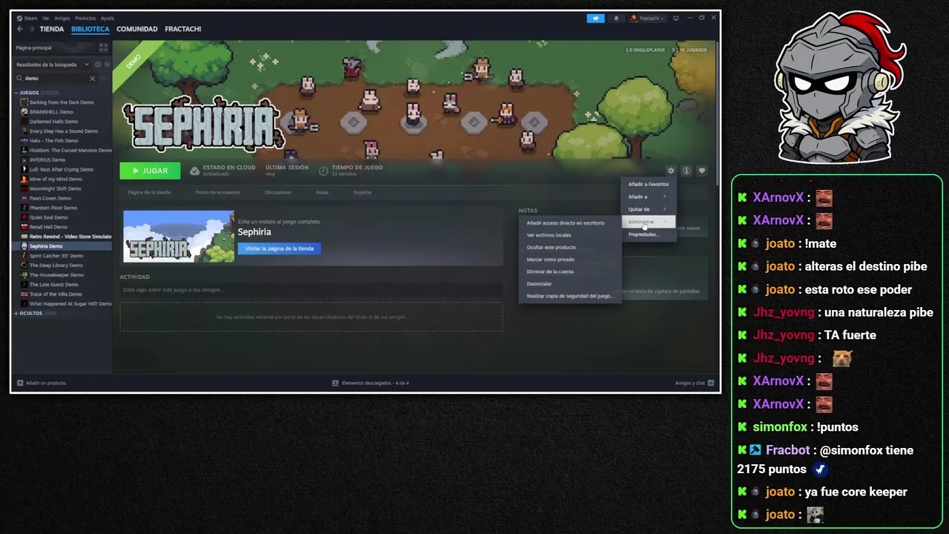
Task: Expand the Quitar de submenu
Action: (648, 209)
